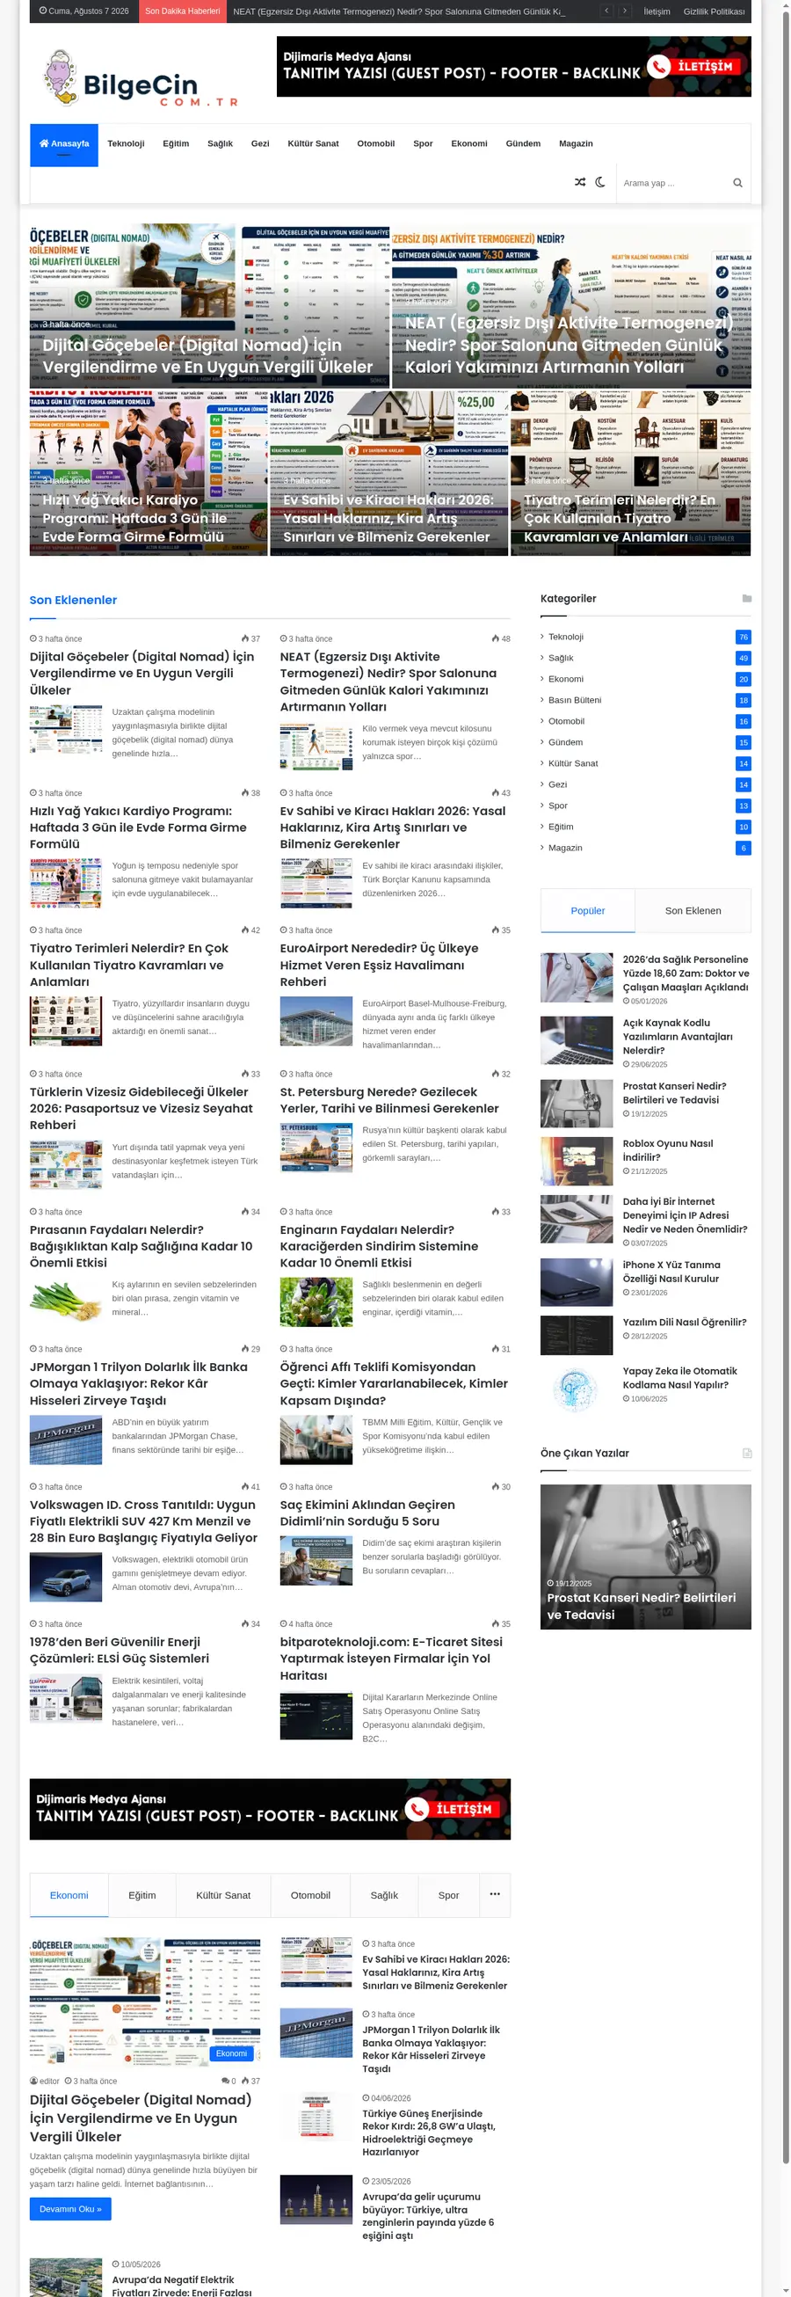Open the Magazin menu item

(x=576, y=143)
